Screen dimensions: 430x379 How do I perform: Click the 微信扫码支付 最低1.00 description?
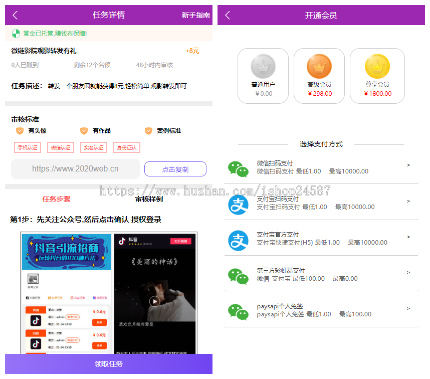point(312,171)
